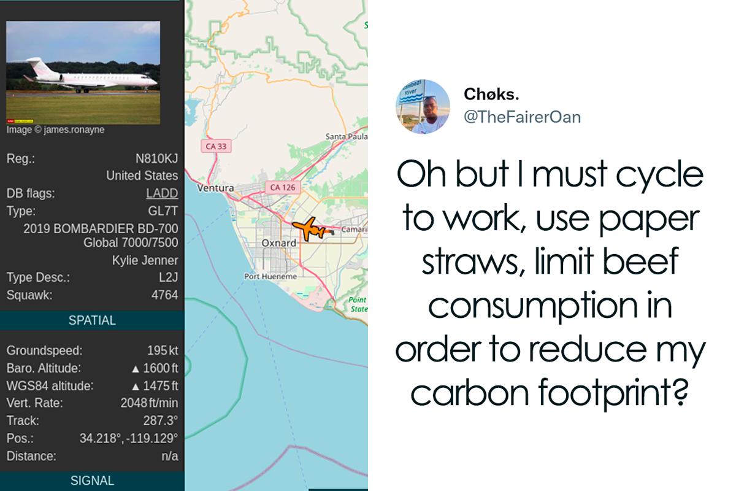Click the baro altitude climb arrow
736x491 pixels.
136,369
